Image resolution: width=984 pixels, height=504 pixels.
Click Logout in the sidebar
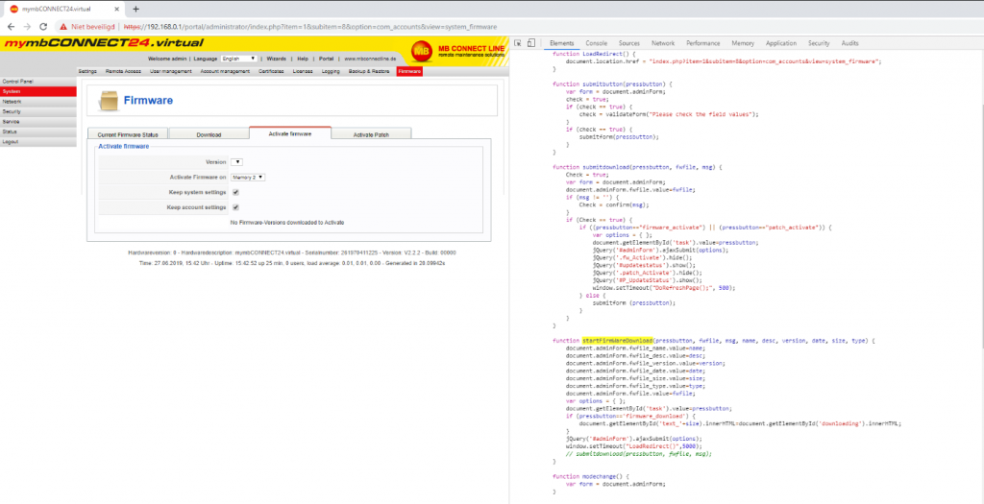tap(38, 142)
